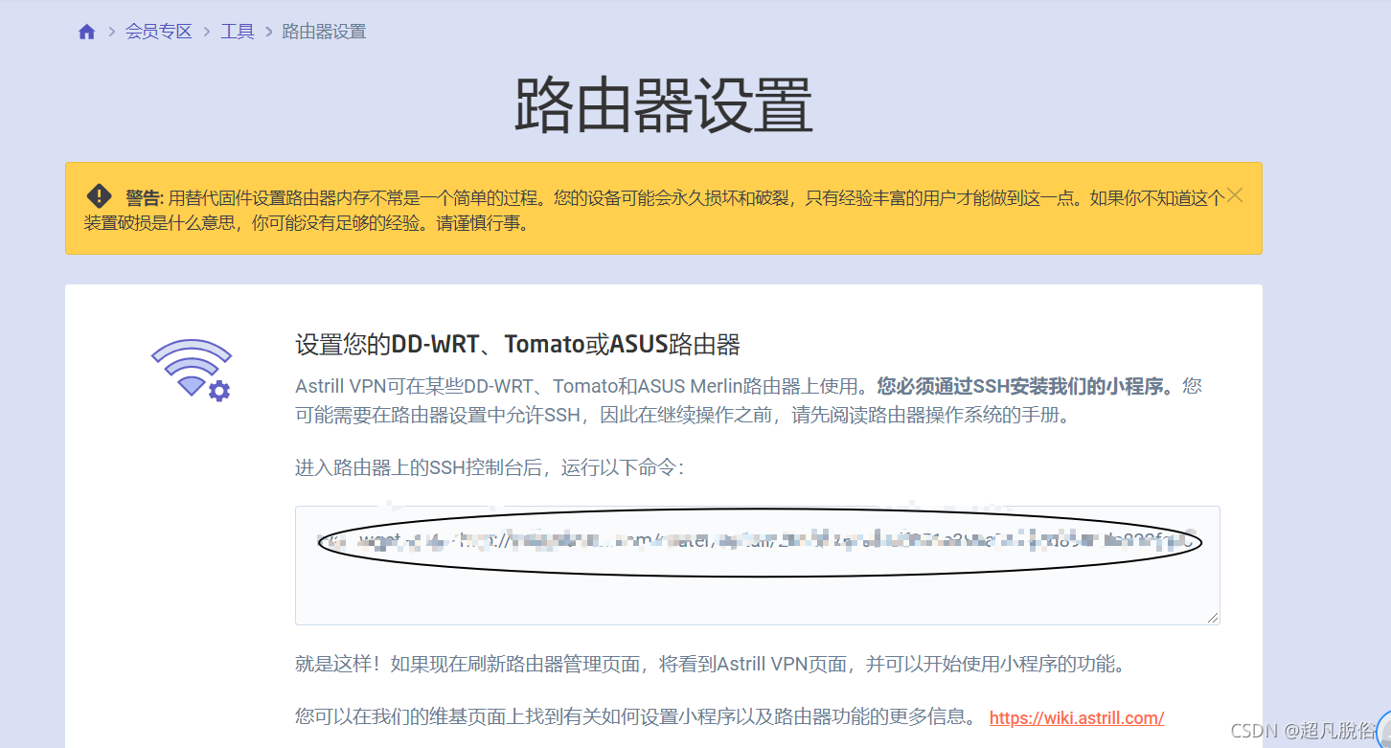
Task: Click the 进入路由器上的SSH控制台后 instruction line
Action: coord(490,468)
